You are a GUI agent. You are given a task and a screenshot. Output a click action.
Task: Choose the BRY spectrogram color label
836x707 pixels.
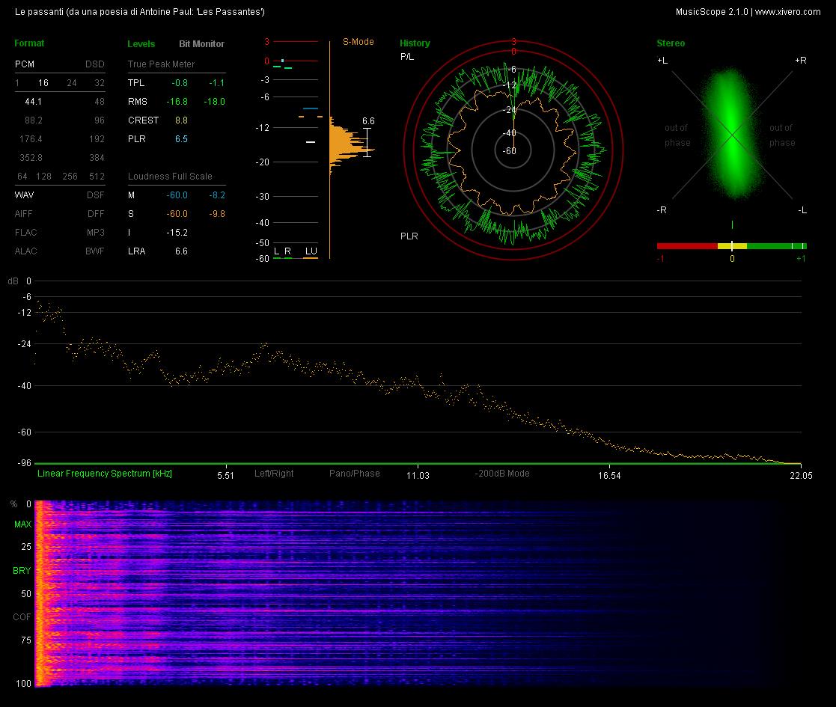[22, 571]
